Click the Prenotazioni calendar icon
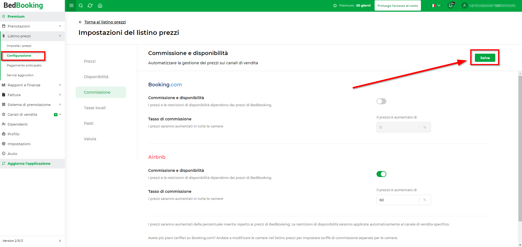Viewport: 522px width, 247px height. [x=4, y=26]
